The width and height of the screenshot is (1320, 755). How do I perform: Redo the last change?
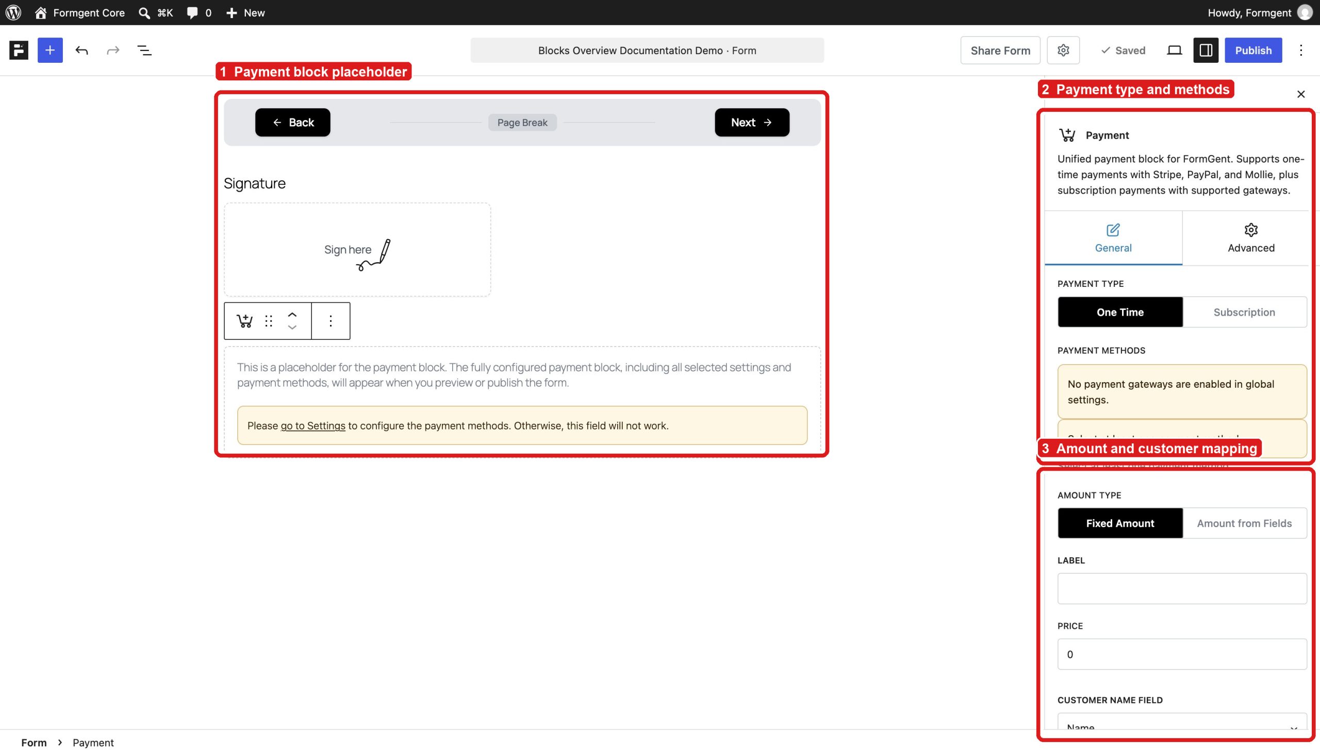[112, 50]
